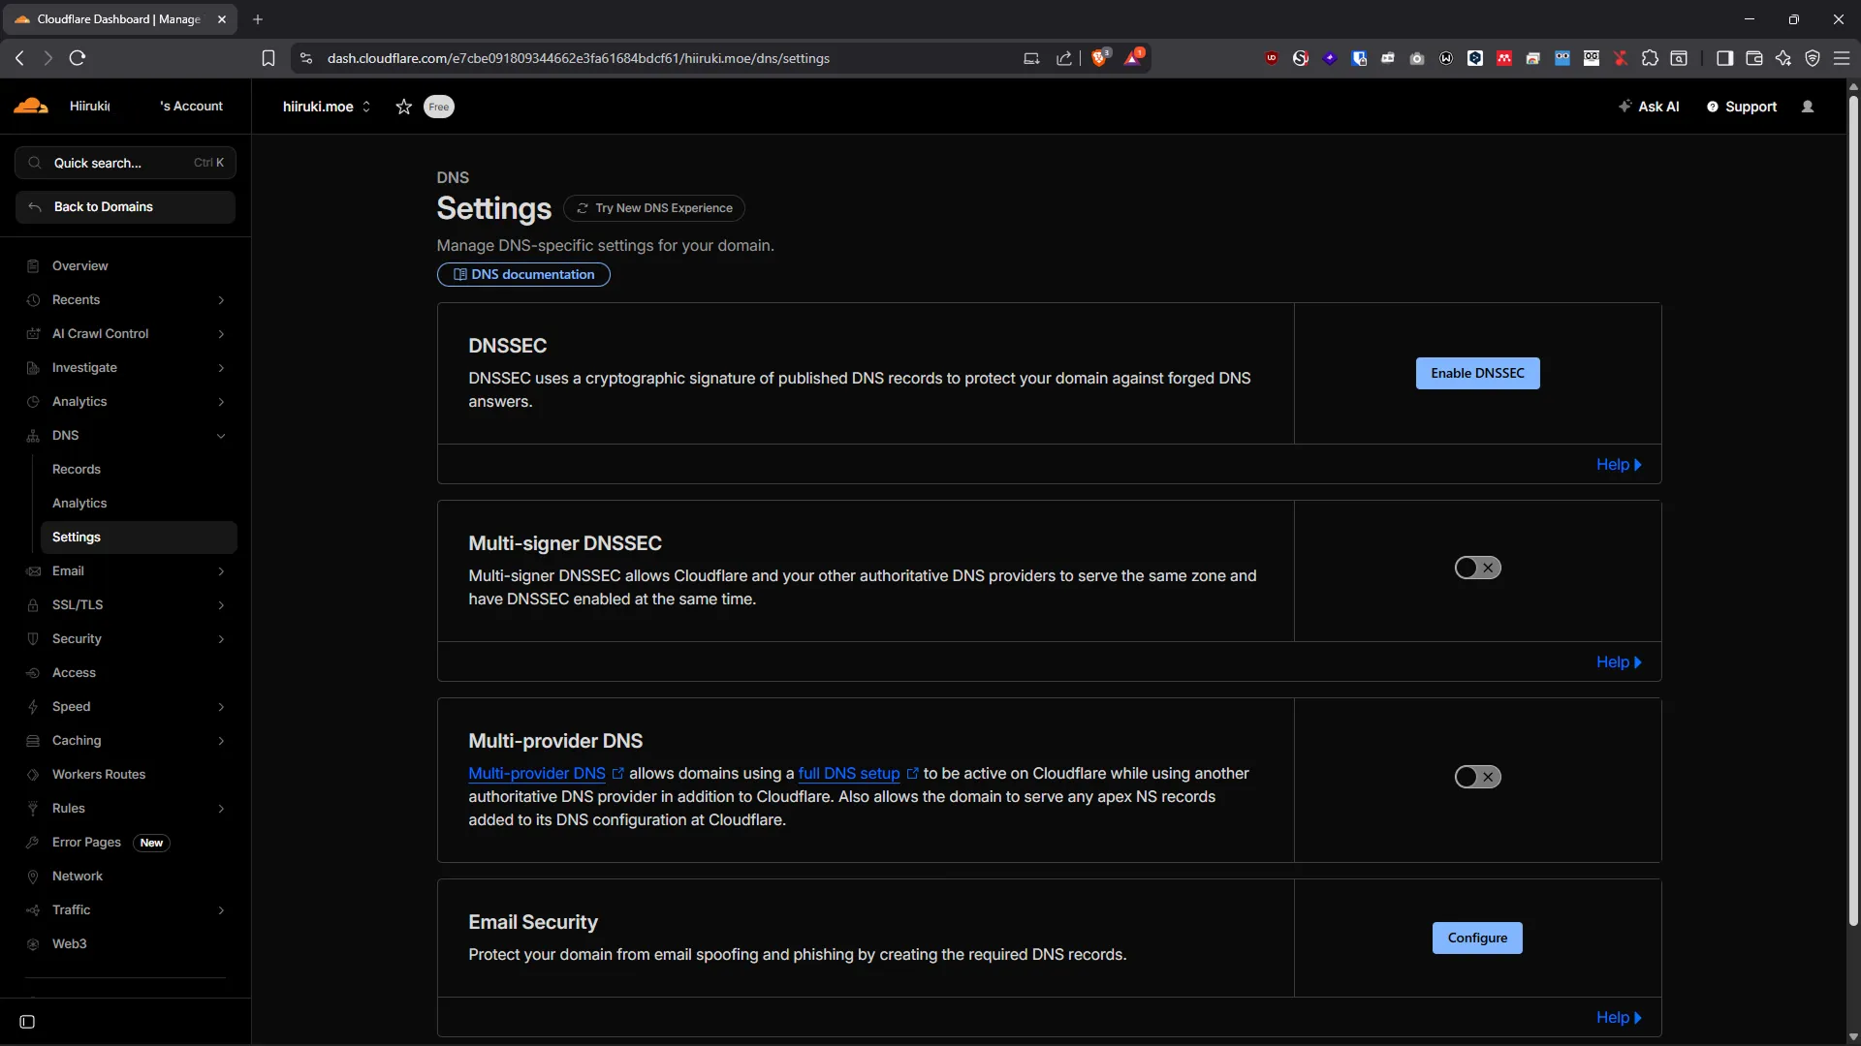Click the site info icon in address bar
The image size is (1861, 1046).
coord(306,58)
